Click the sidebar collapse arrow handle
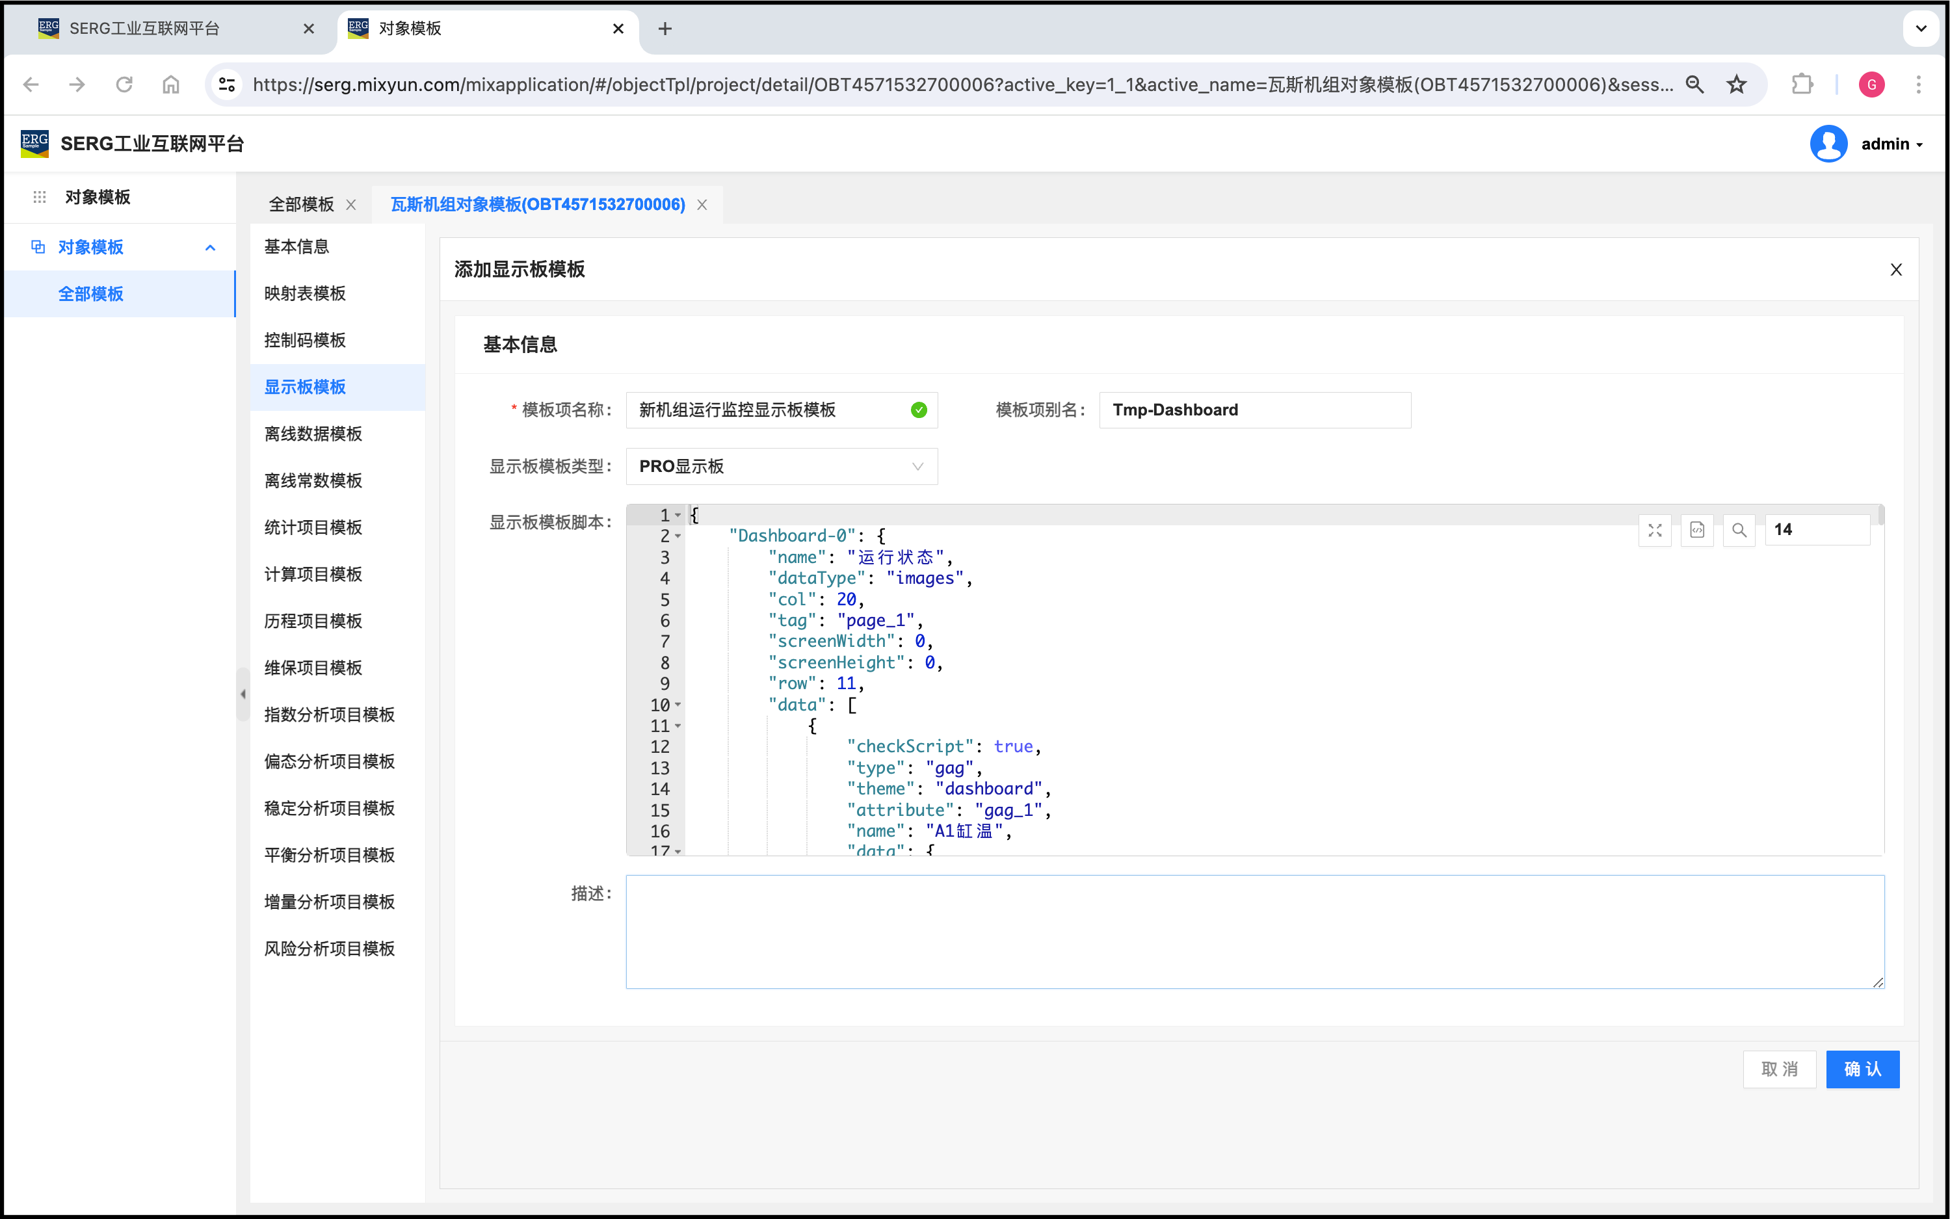The height and width of the screenshot is (1219, 1950). (243, 693)
